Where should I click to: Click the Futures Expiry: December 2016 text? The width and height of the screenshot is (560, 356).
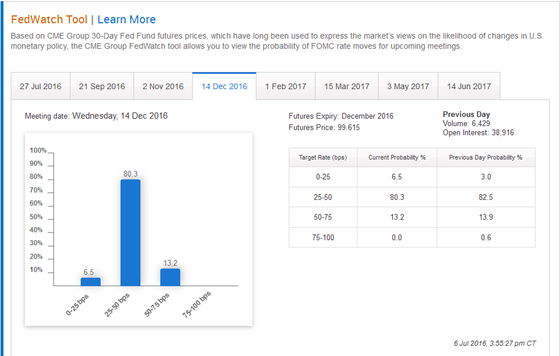[341, 116]
